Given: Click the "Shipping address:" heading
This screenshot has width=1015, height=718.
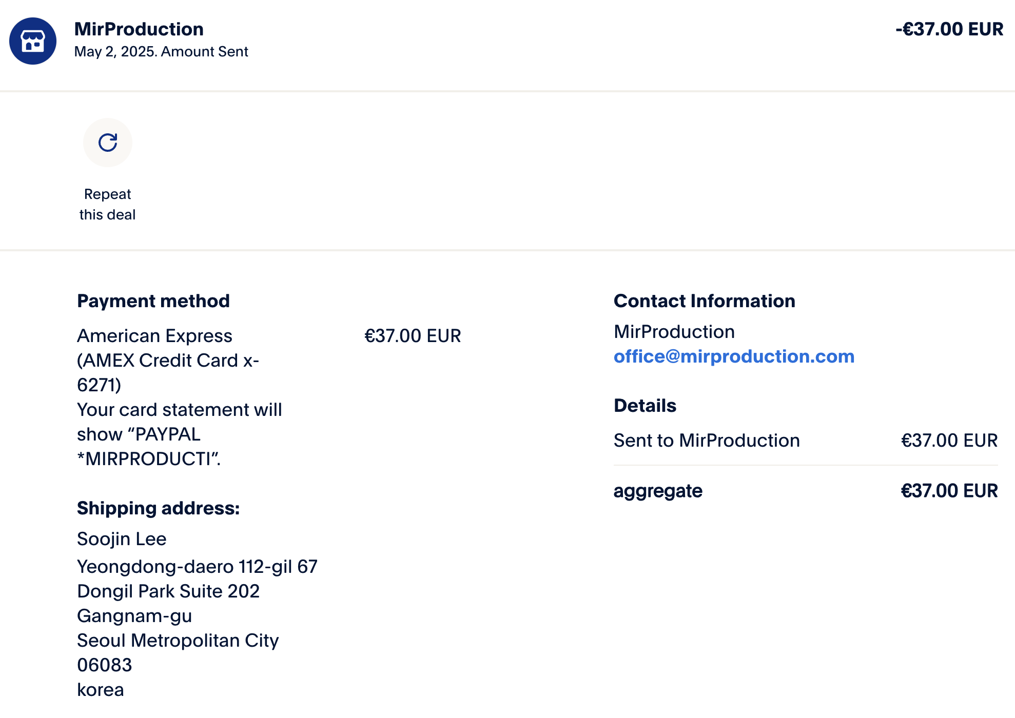Looking at the screenshot, I should 158,508.
